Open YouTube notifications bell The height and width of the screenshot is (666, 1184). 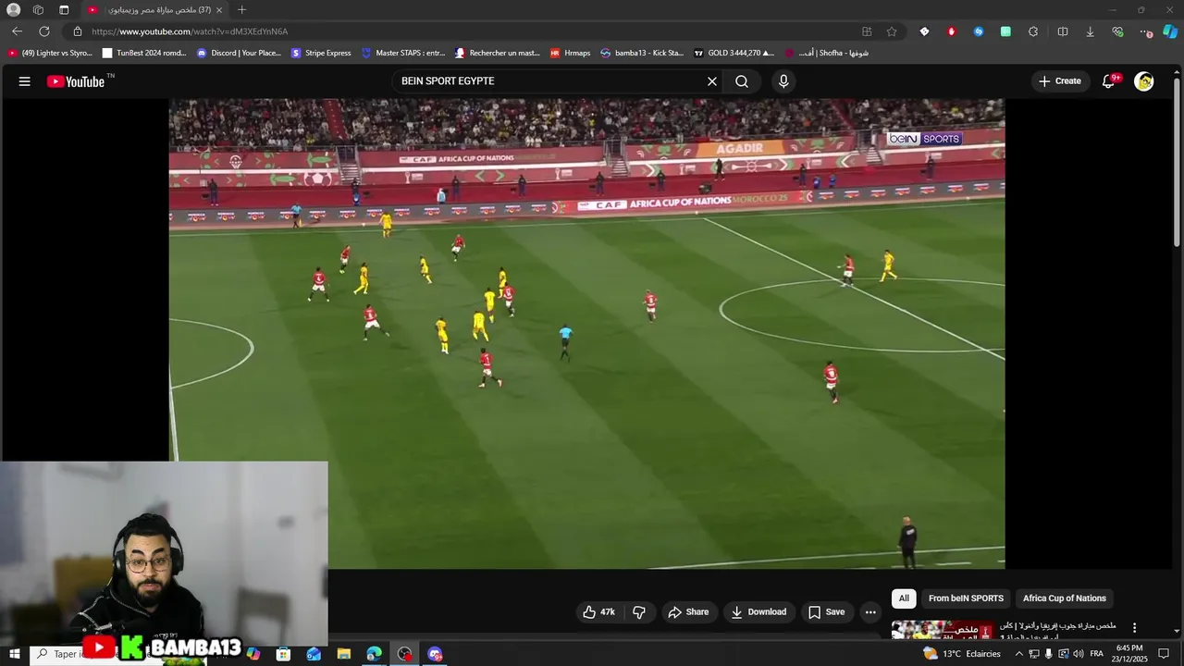coord(1109,81)
